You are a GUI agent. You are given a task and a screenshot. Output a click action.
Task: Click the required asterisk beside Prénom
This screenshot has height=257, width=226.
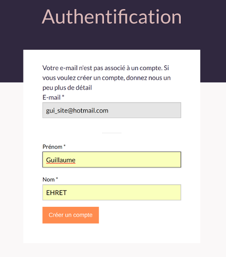pos(65,145)
